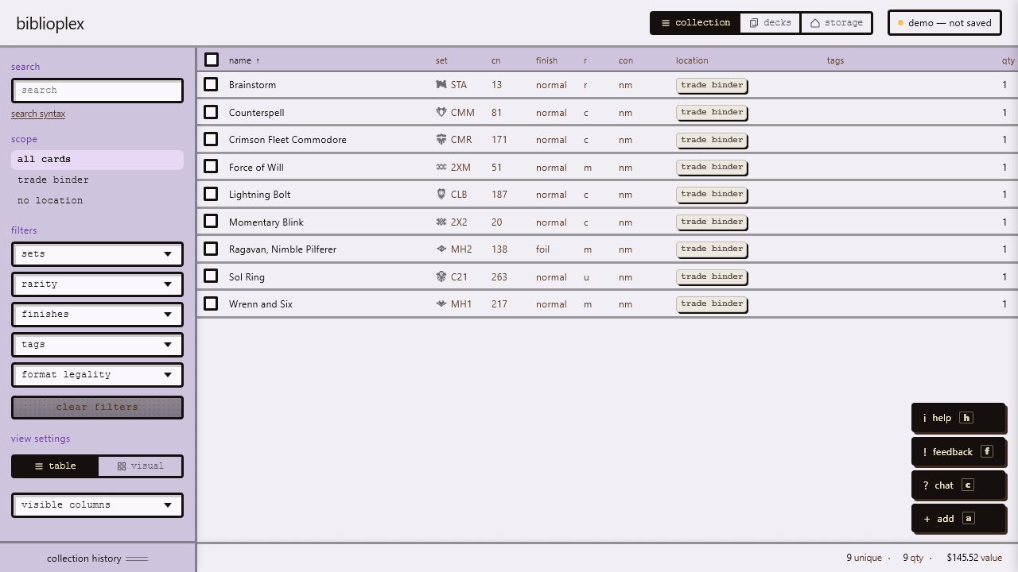Click the MH1 set symbol for Wrenn and Six
The height and width of the screenshot is (572, 1018).
[x=441, y=303]
